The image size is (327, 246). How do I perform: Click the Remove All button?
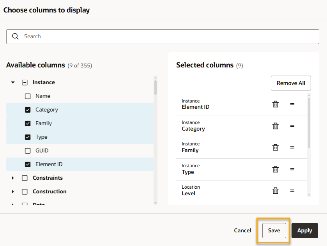pyautogui.click(x=291, y=83)
